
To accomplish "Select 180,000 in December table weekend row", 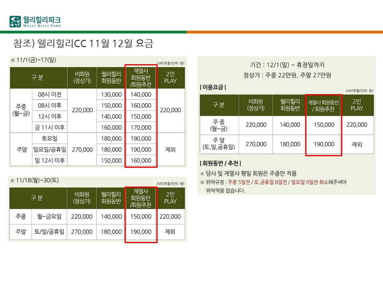I will pyautogui.click(x=290, y=144).
